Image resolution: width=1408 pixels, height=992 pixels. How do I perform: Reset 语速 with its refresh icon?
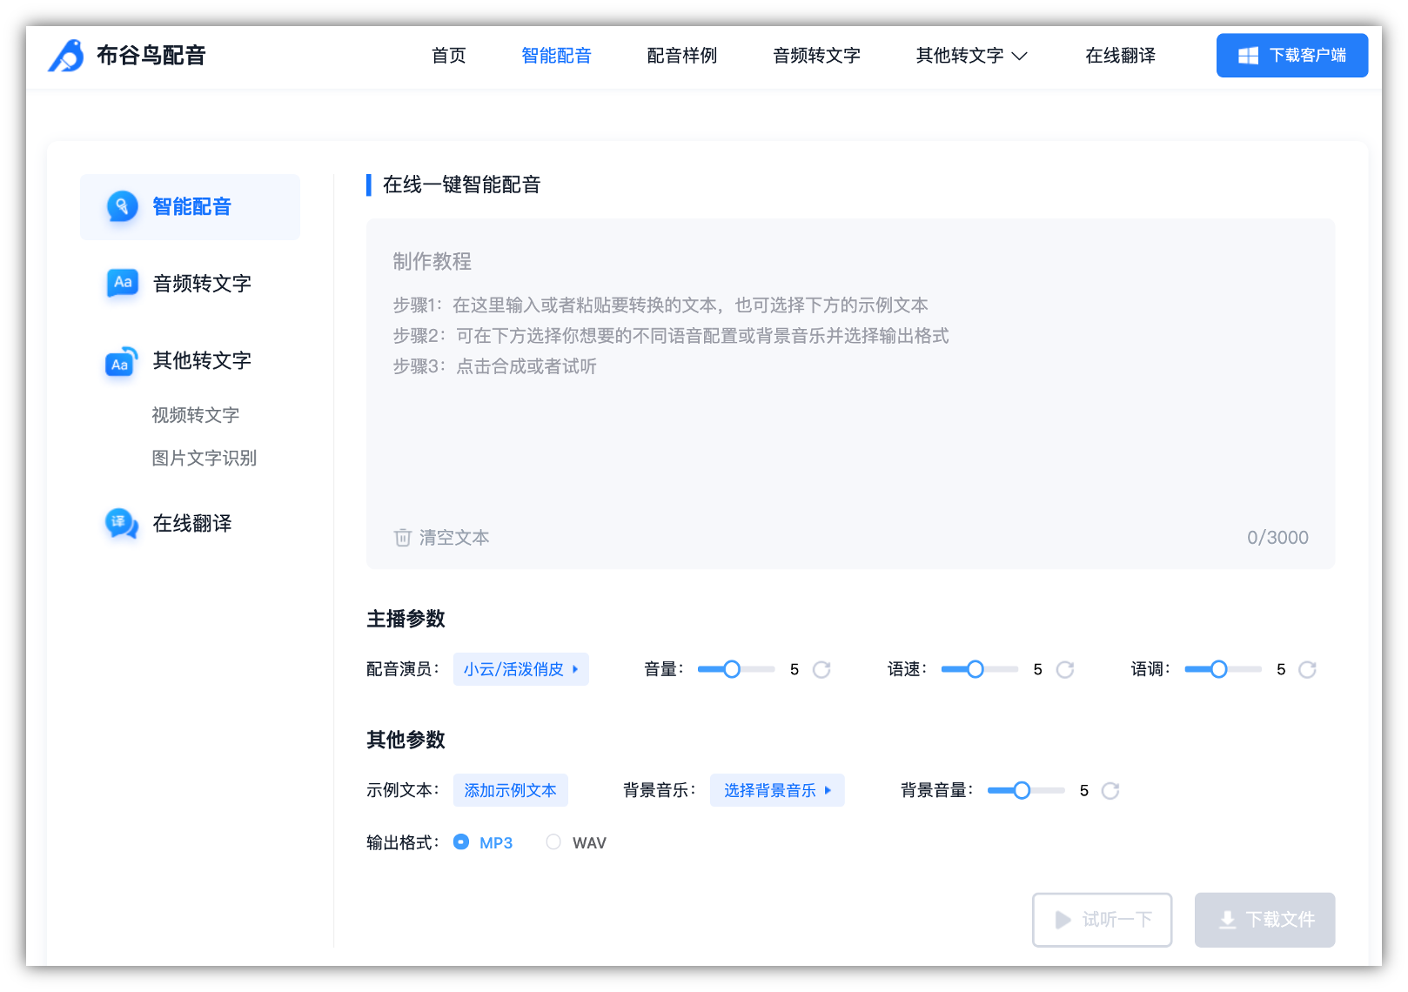pyautogui.click(x=1065, y=669)
